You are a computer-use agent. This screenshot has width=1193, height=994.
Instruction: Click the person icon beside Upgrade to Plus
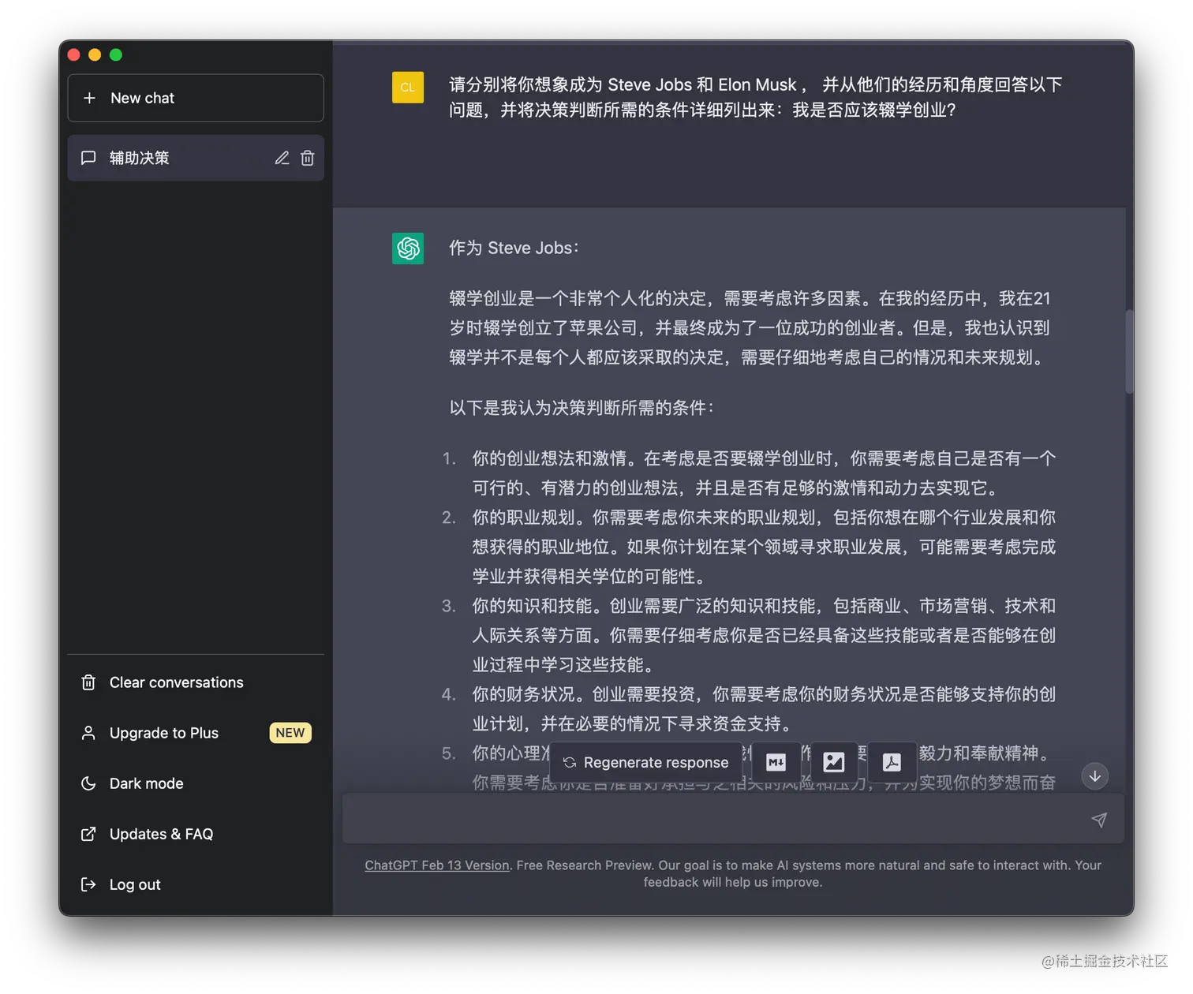point(88,733)
